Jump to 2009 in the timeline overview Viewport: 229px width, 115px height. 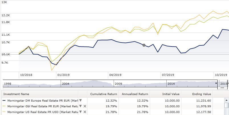coord(118,84)
